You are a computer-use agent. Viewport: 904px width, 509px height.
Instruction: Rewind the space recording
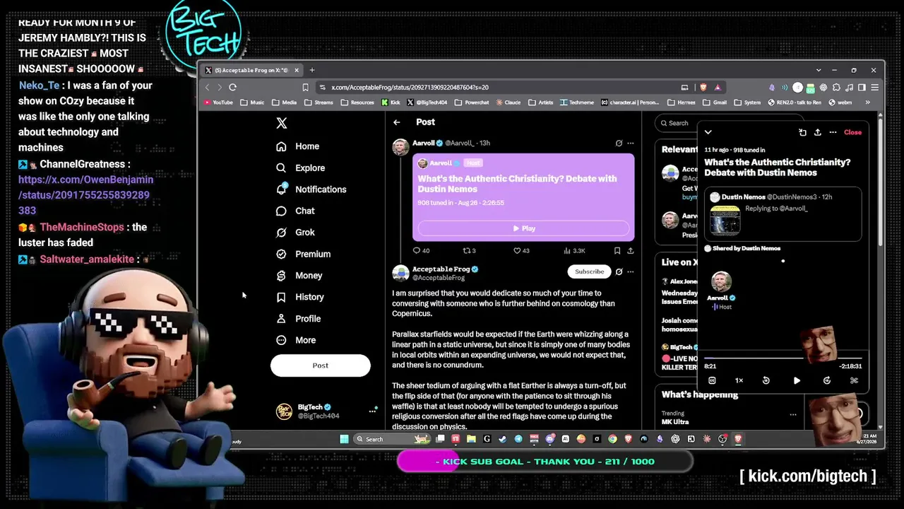pos(766,380)
